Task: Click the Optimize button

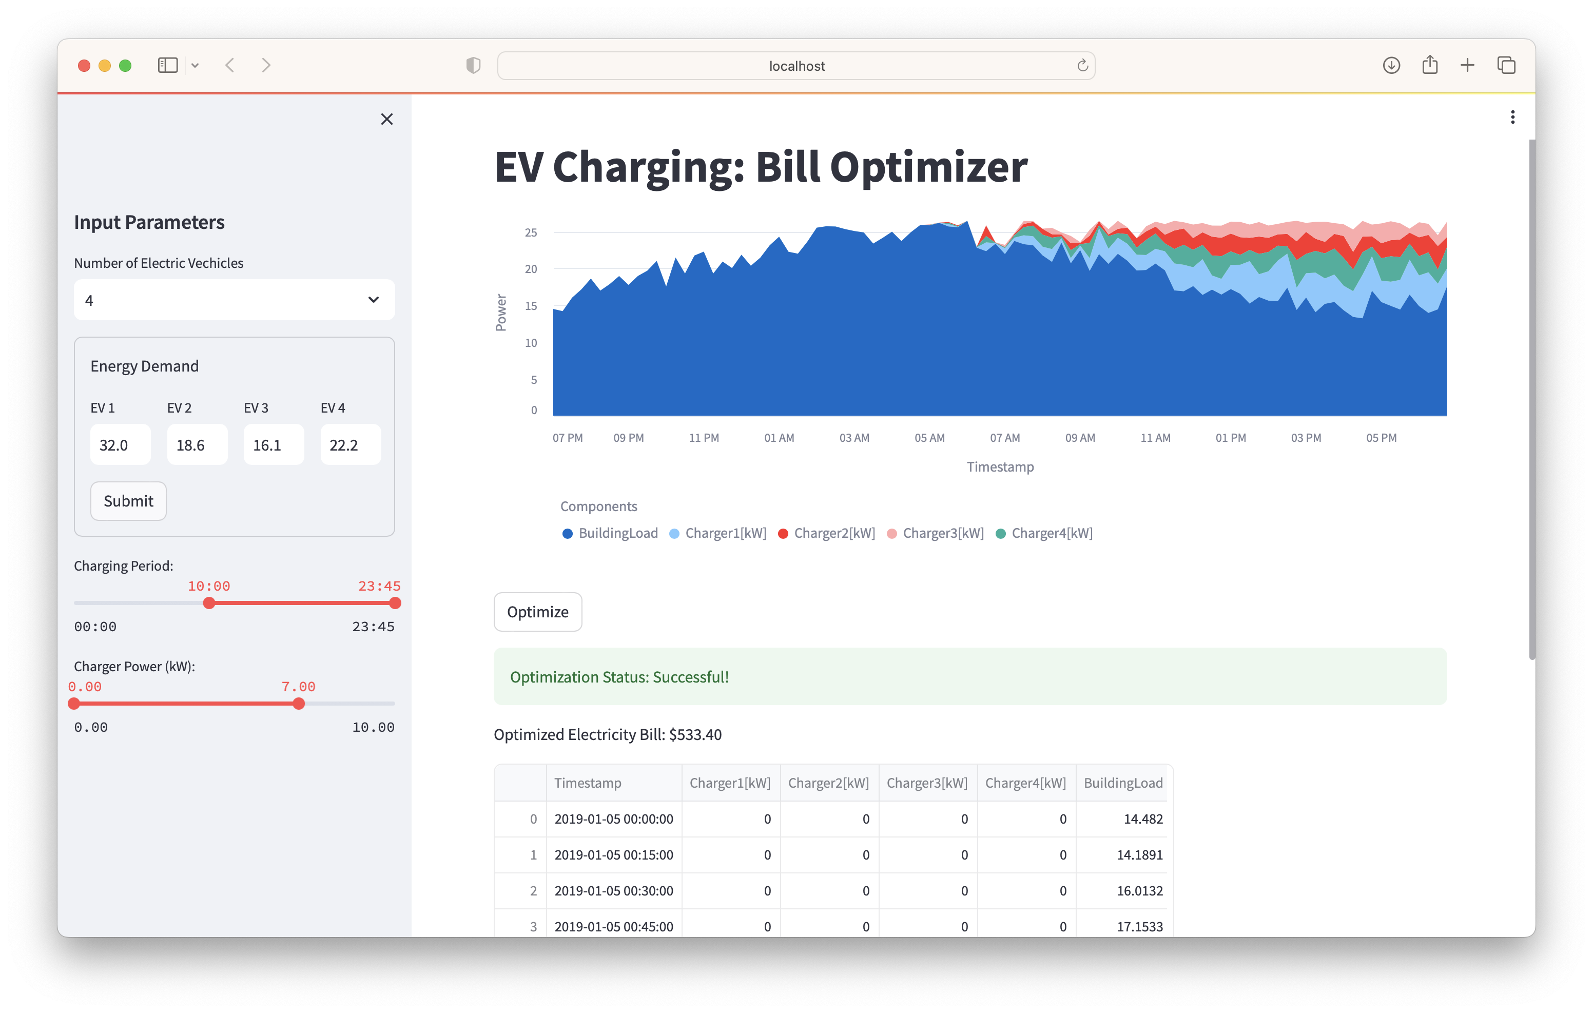Action: click(x=537, y=612)
